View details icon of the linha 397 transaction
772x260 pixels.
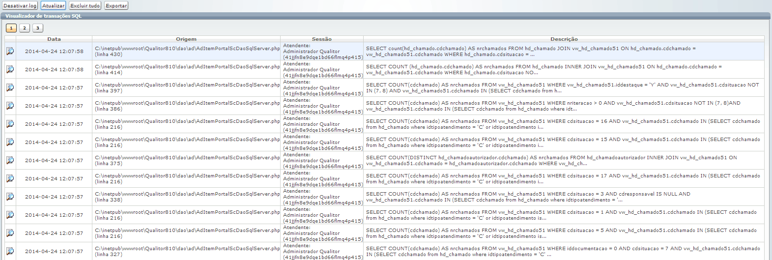coord(10,87)
